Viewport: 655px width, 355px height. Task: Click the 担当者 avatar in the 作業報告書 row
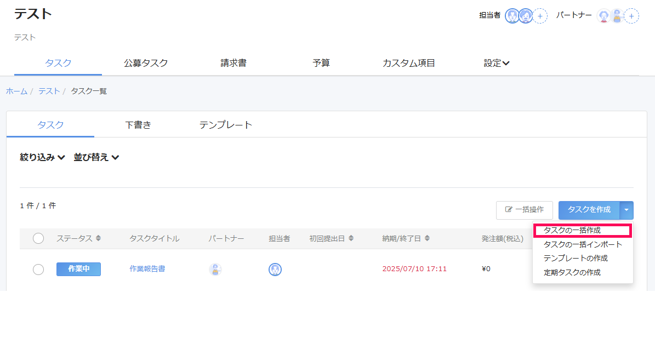pos(275,270)
